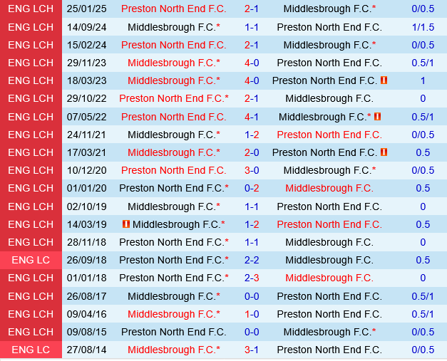447x361 pixels.
Task: Open the 3-0 result from 10/12/20
Action: 252,170
